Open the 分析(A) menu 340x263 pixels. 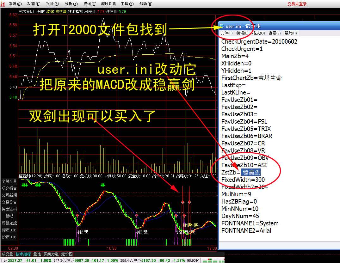coord(71,4)
